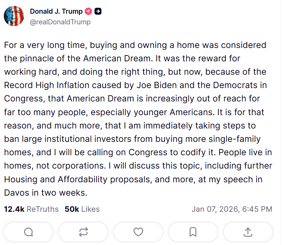The width and height of the screenshot is (282, 245).
Task: Click the @realDonaldTrump handle
Action: click(60, 22)
